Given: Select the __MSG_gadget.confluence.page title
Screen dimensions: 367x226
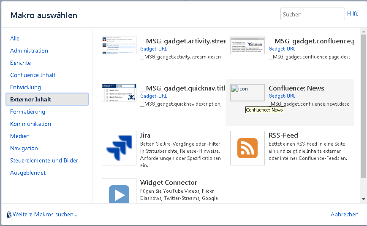Looking at the screenshot, I should 311,41.
